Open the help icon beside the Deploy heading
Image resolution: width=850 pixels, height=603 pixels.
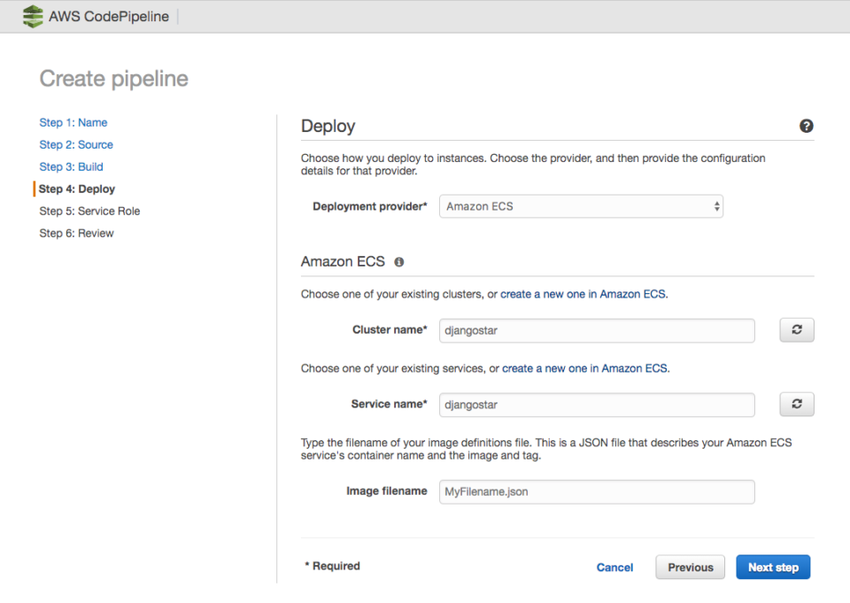pos(807,126)
